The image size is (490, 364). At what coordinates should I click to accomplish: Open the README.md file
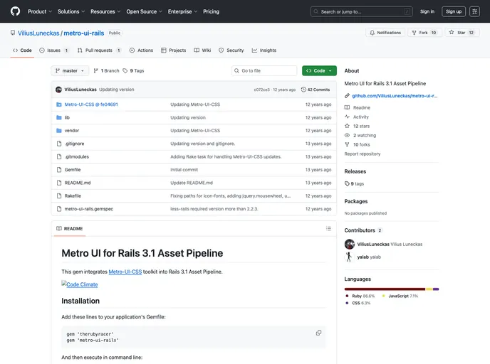pyautogui.click(x=78, y=183)
